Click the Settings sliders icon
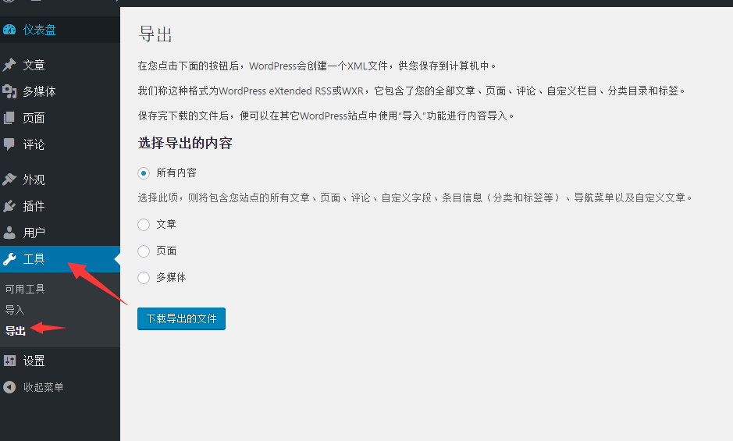This screenshot has height=441, width=733. [9, 361]
